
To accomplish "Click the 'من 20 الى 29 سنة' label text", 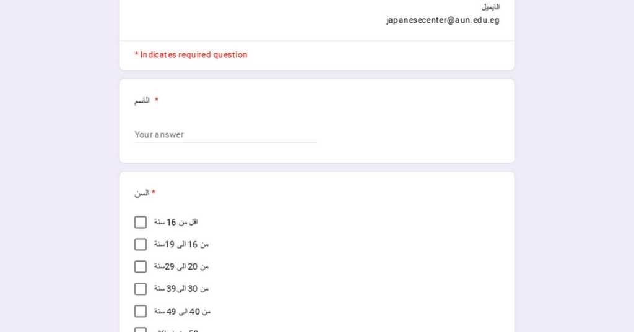I will click(181, 266).
